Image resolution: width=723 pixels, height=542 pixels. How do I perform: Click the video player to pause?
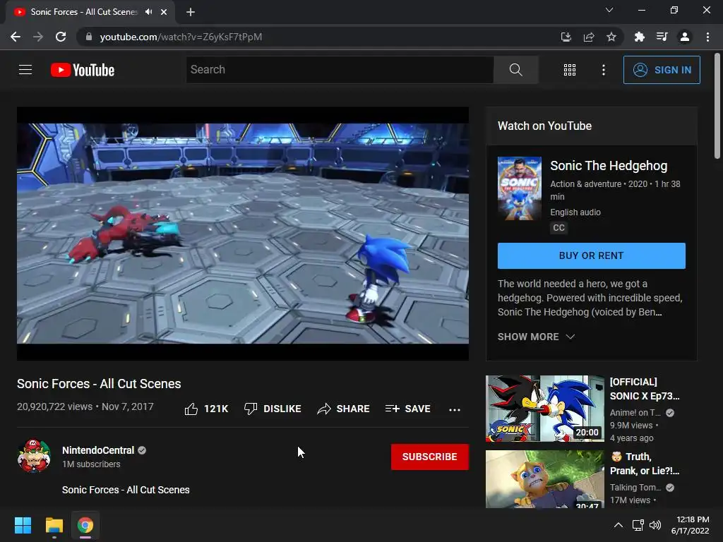coord(243,234)
